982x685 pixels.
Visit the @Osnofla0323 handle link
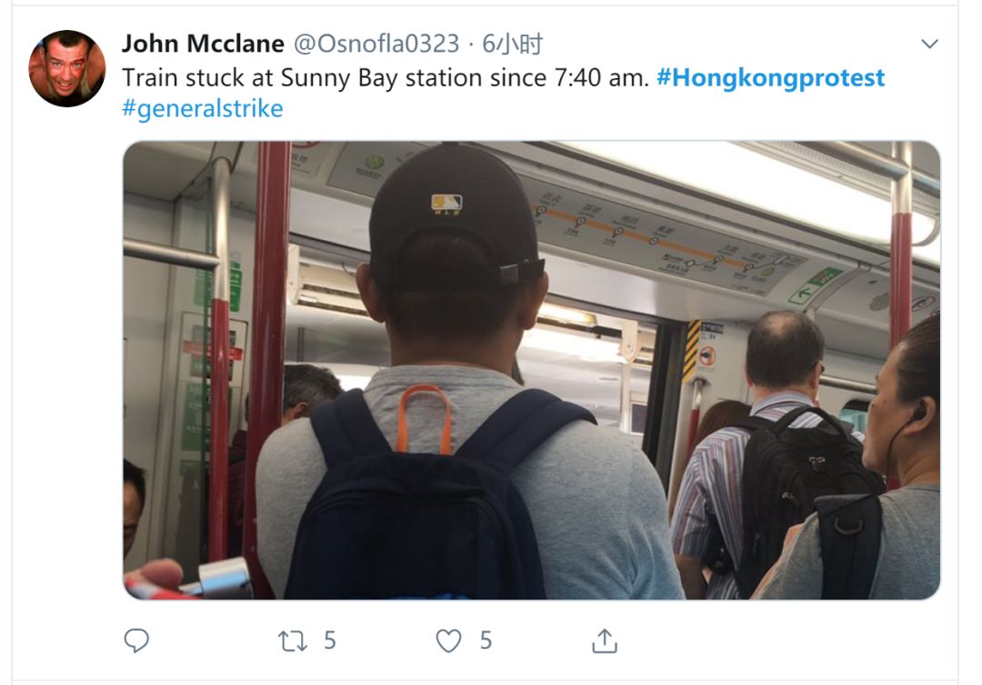tap(376, 44)
